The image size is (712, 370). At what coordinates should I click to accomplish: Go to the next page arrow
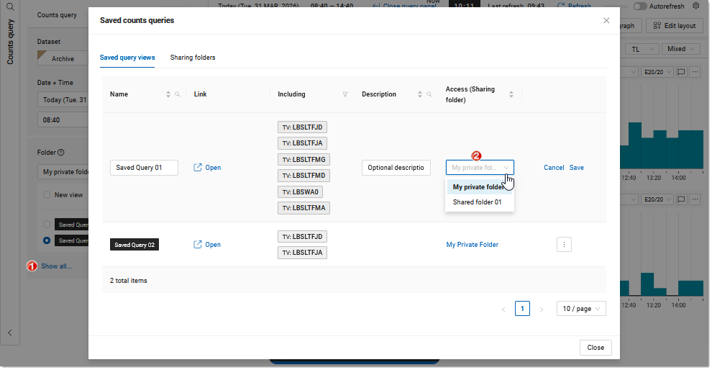[x=542, y=309]
